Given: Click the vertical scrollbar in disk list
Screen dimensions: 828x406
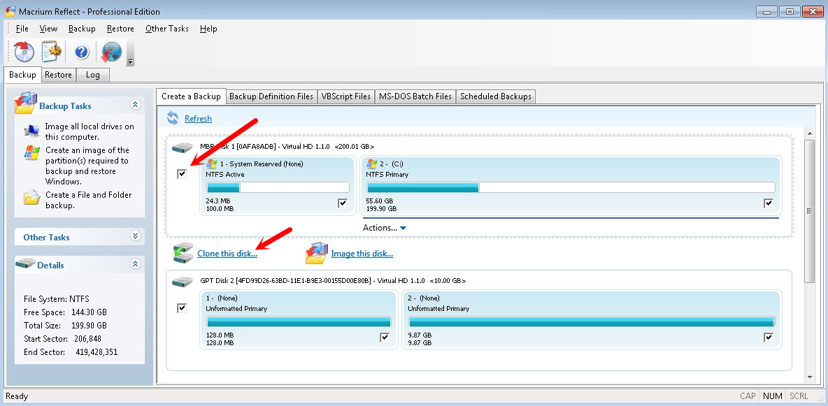Looking at the screenshot, I should [x=809, y=210].
